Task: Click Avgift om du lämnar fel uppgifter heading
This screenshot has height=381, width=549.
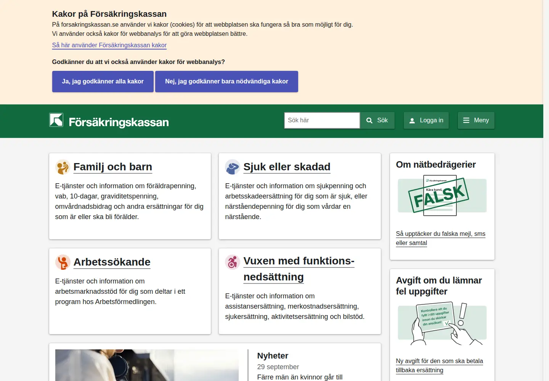Action: pyautogui.click(x=439, y=286)
